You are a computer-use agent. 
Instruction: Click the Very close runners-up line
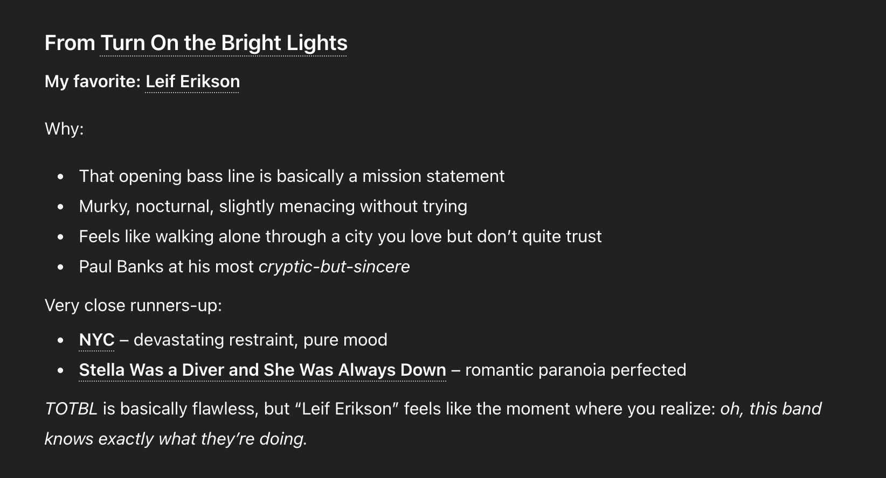pyautogui.click(x=133, y=305)
